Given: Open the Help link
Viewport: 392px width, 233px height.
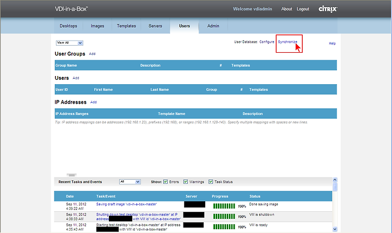Looking at the screenshot, I should [332, 43].
